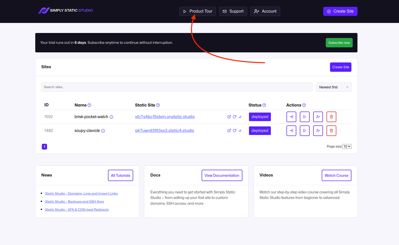Open the Account menu item

click(265, 11)
